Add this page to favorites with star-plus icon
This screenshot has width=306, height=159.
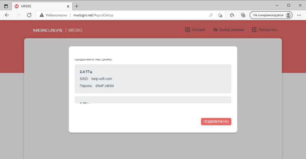pyautogui.click(x=220, y=15)
